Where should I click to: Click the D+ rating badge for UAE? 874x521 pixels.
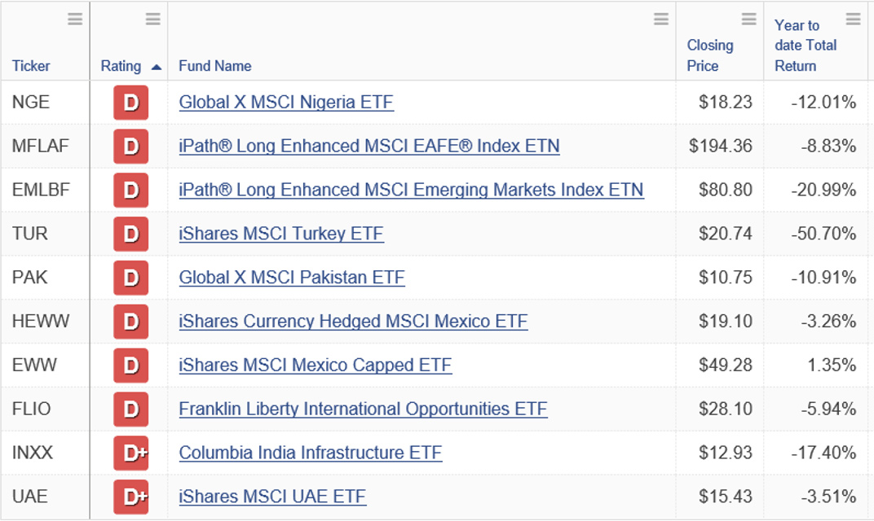131,497
